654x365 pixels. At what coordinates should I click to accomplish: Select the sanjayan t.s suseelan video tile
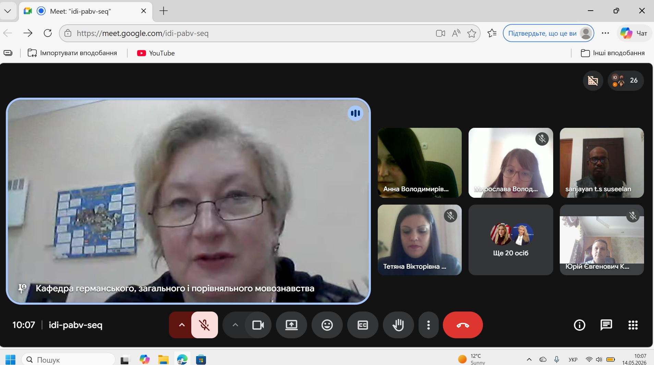click(602, 163)
